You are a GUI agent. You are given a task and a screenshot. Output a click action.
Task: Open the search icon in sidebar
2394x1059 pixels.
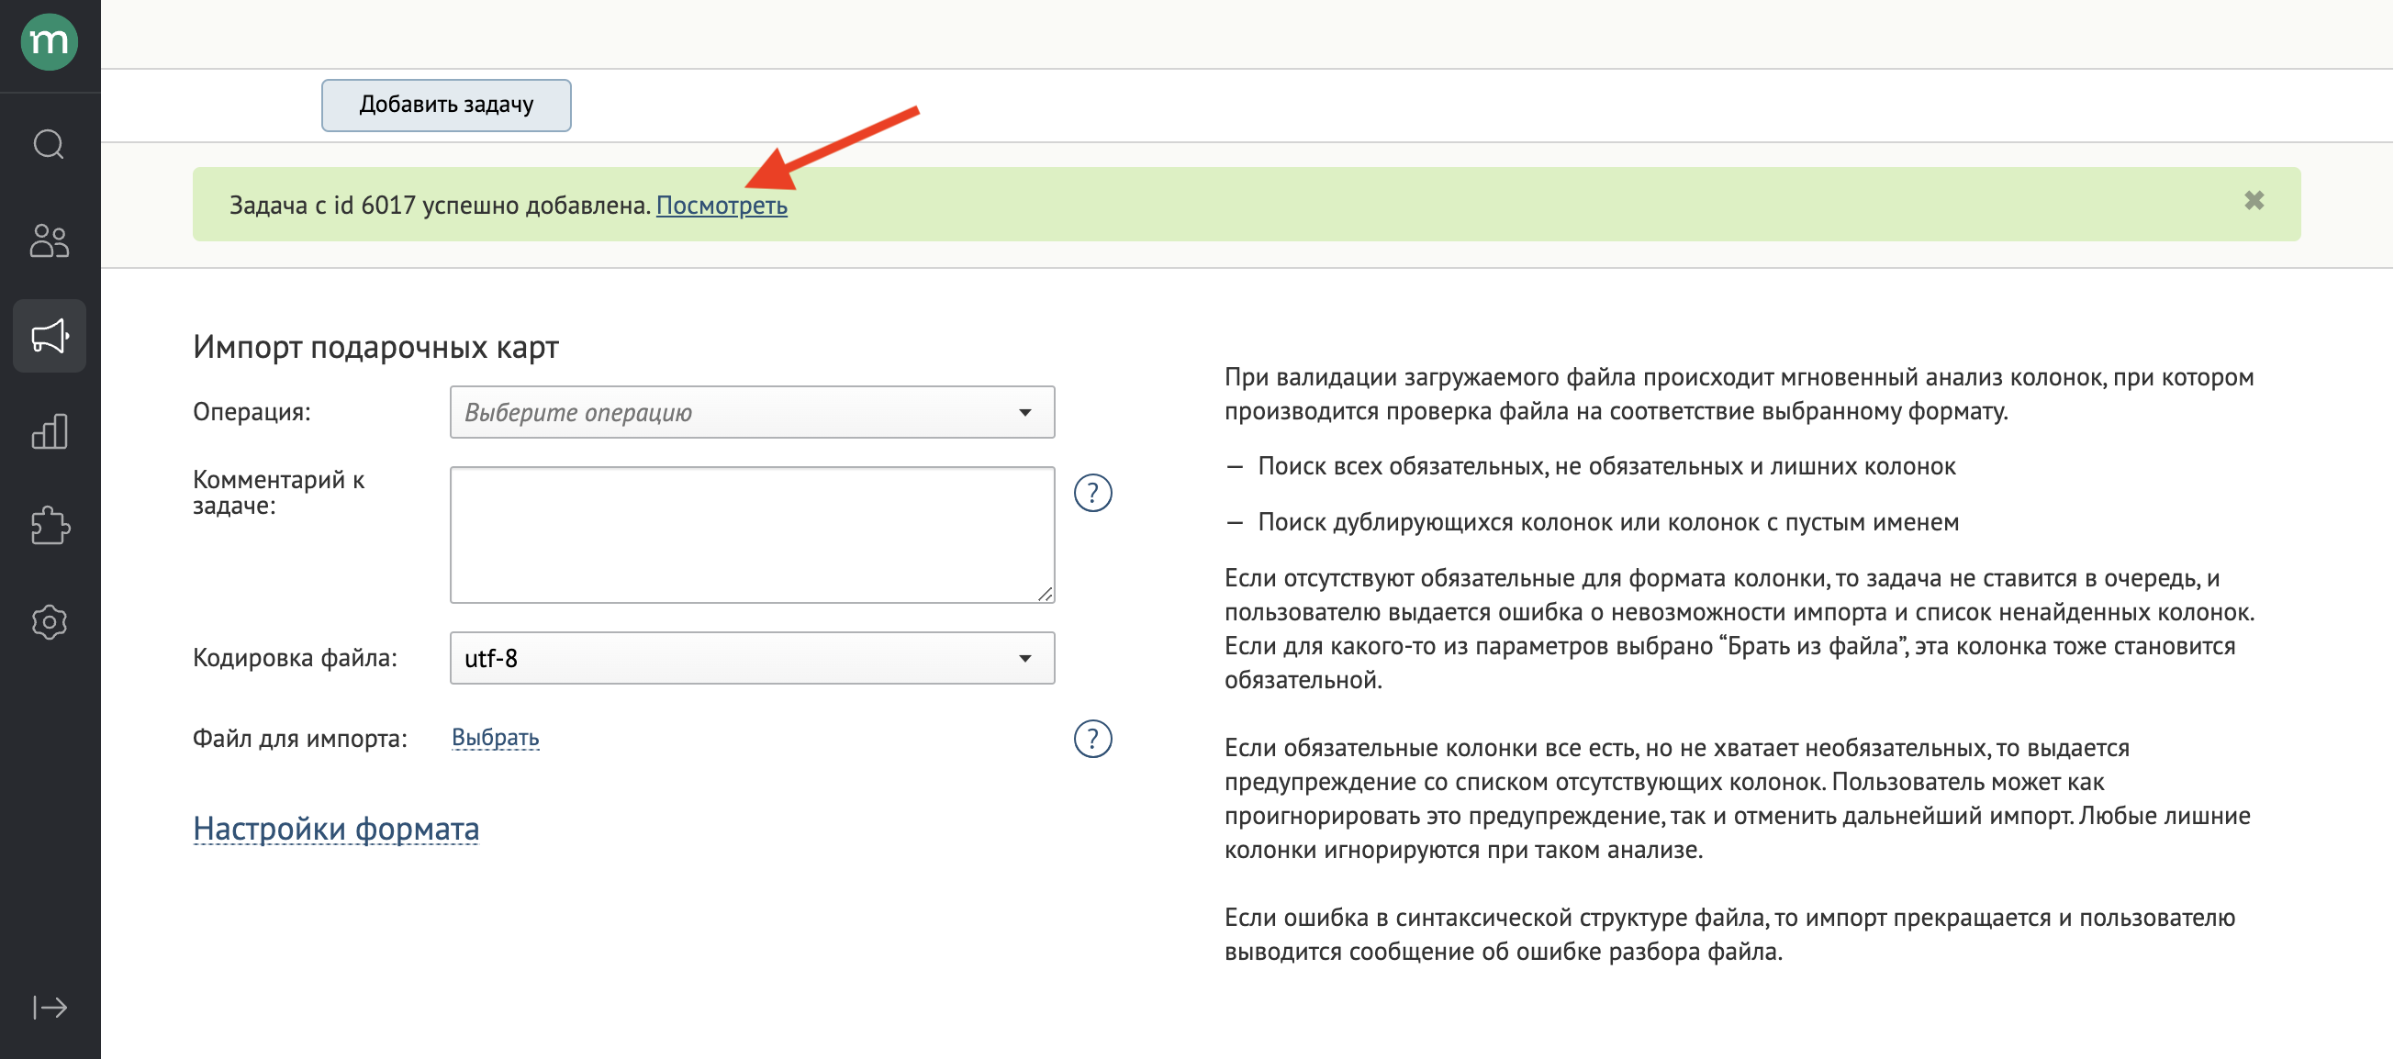[50, 145]
